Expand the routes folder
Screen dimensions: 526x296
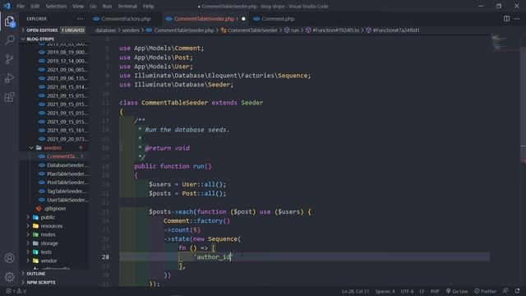(x=48, y=234)
